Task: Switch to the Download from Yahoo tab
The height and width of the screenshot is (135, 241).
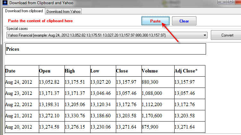Action: (x=63, y=12)
